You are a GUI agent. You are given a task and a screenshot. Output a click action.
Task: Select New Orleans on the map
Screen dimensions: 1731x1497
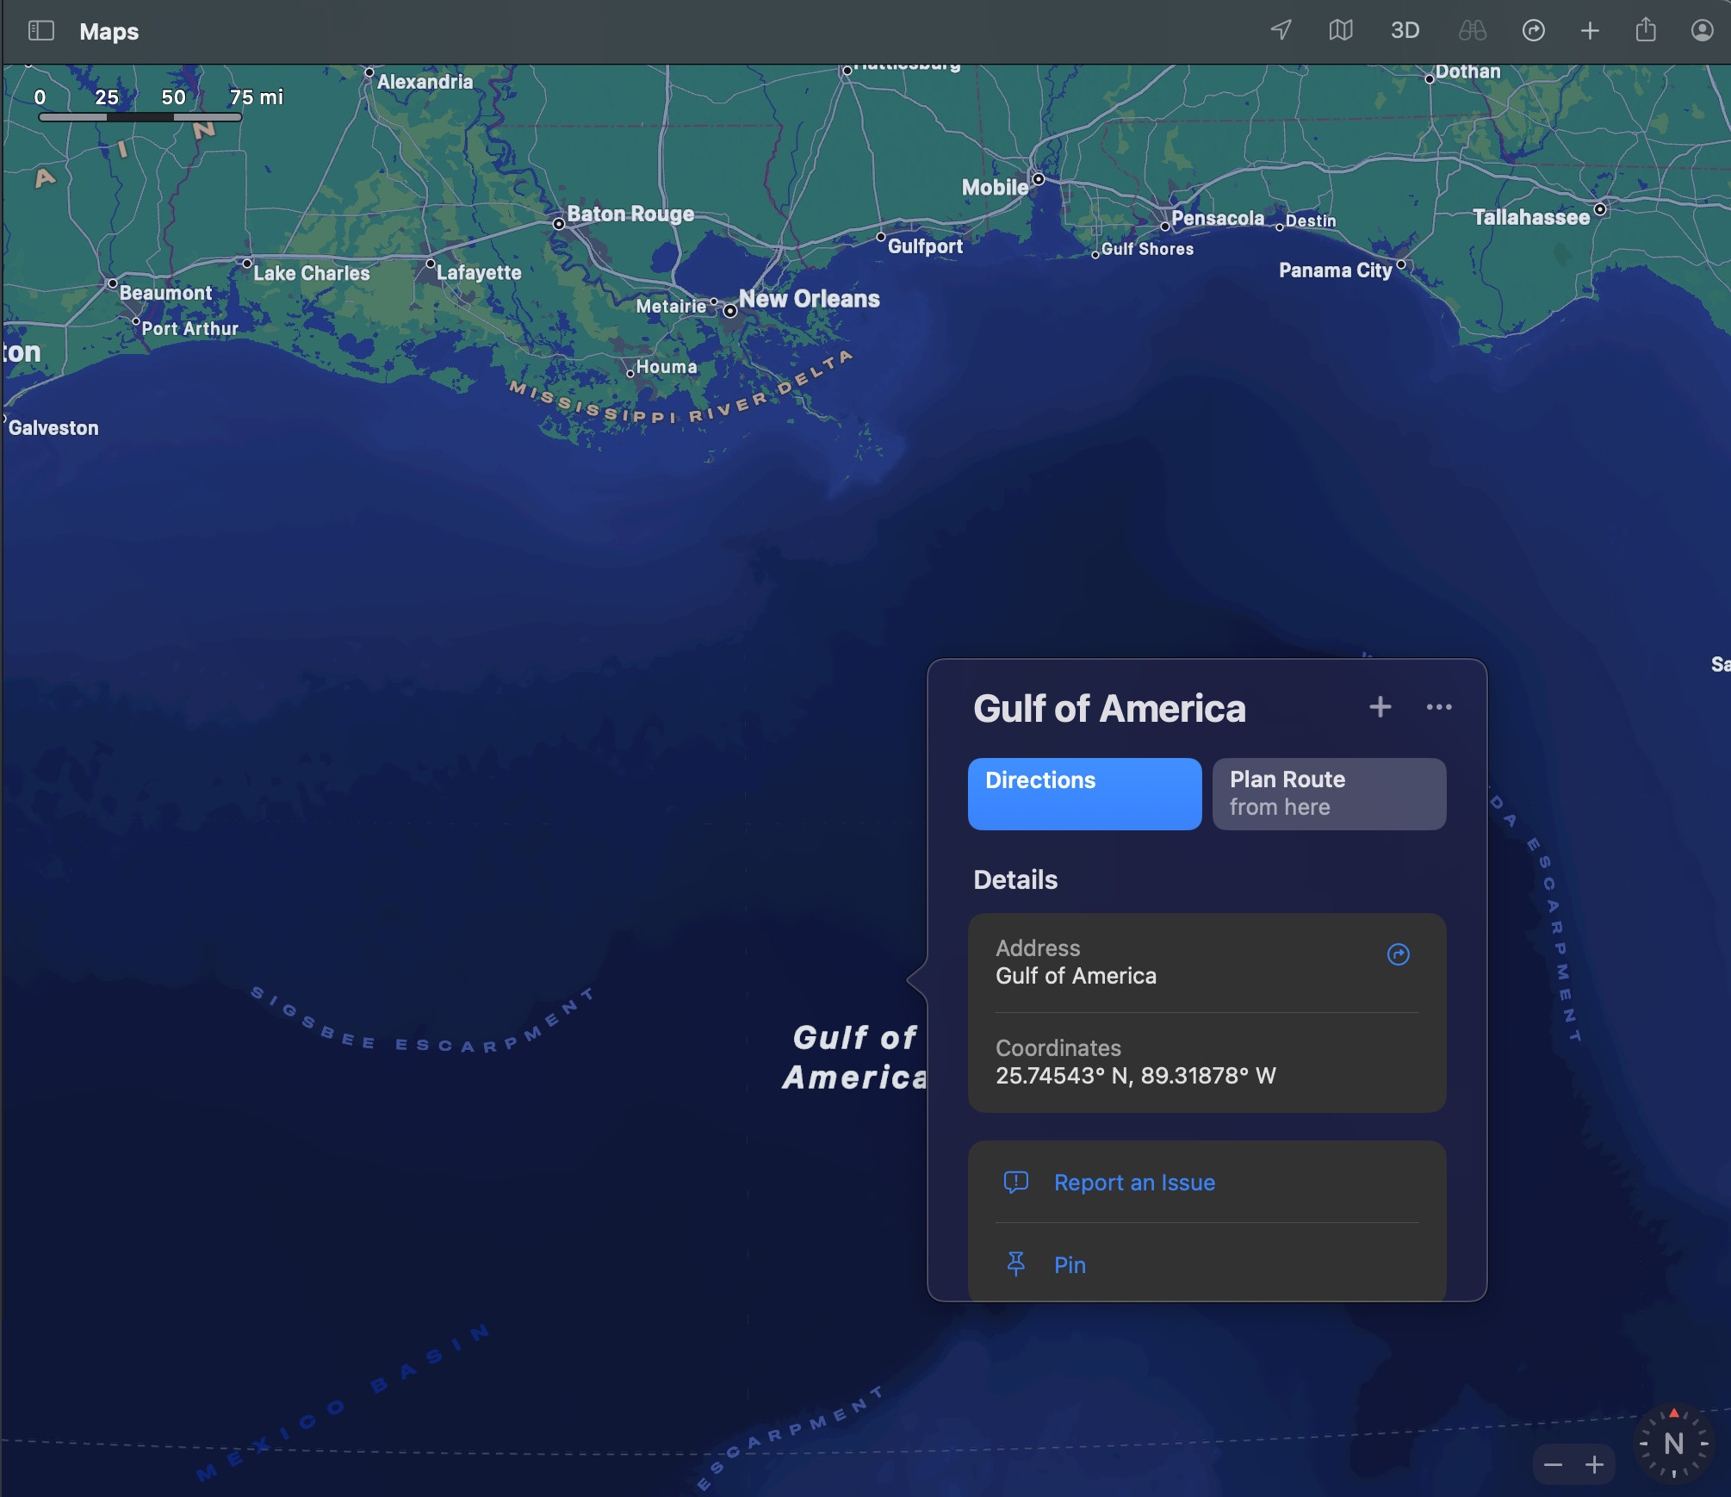809,299
